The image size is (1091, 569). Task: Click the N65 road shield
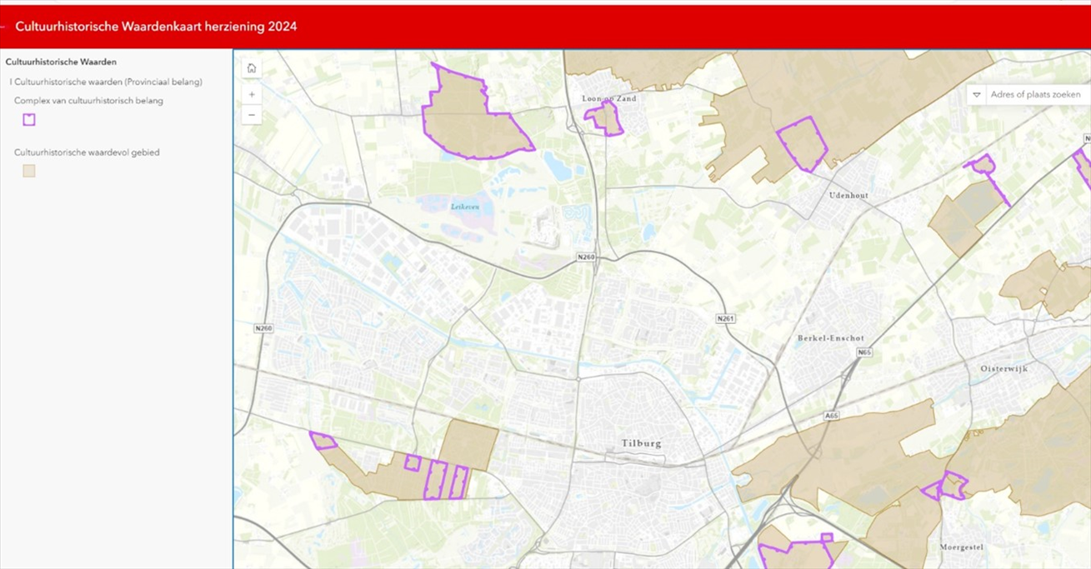coord(863,353)
